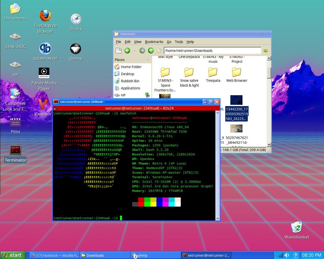Launch Qmmp from the desktop
The width and height of the screenshot is (324, 259).
point(75,49)
